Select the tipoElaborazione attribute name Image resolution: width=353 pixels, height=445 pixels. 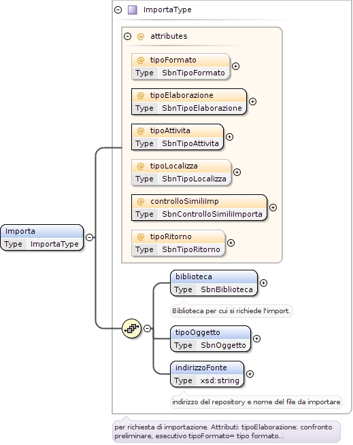pyautogui.click(x=182, y=95)
